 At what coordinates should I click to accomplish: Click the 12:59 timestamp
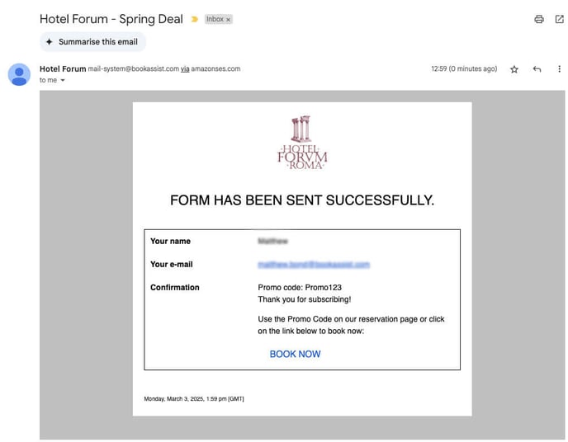(x=464, y=69)
